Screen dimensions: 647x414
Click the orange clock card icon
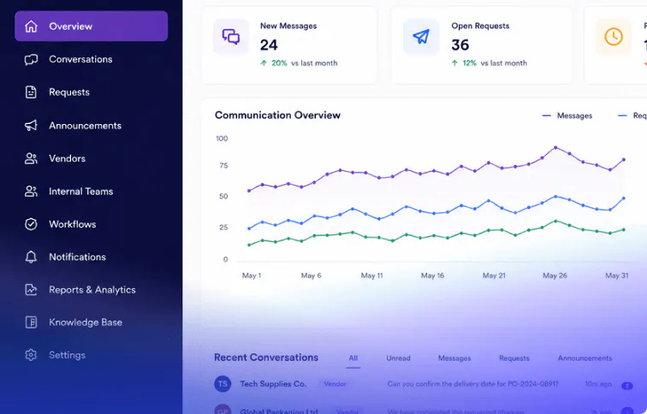point(614,37)
